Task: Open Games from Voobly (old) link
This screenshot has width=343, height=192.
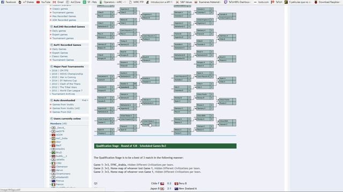Action: pyautogui.click(x=66, y=108)
